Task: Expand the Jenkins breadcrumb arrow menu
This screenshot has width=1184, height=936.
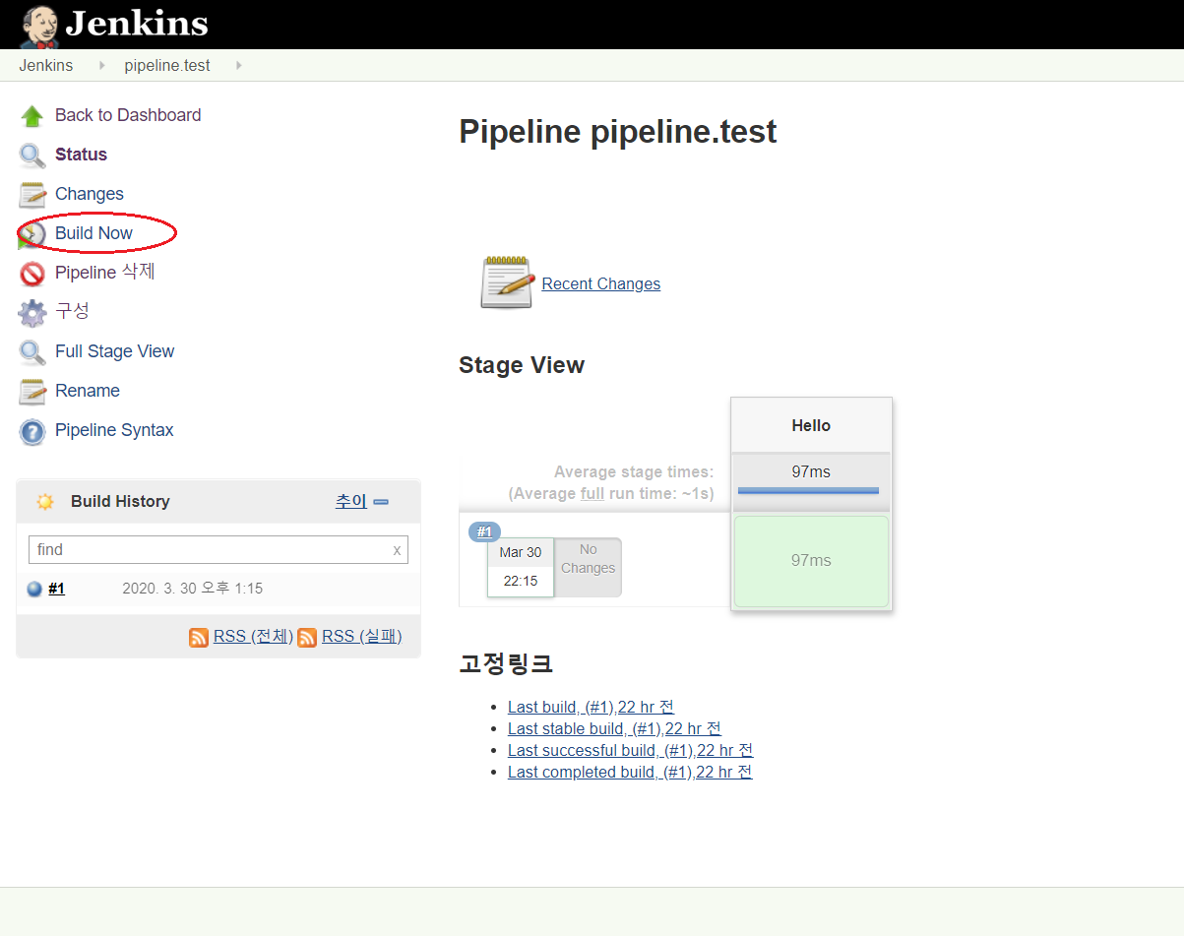Action: [x=101, y=66]
